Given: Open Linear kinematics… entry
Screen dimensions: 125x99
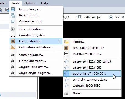Looking at the screenshot, I should click(x=36, y=61).
